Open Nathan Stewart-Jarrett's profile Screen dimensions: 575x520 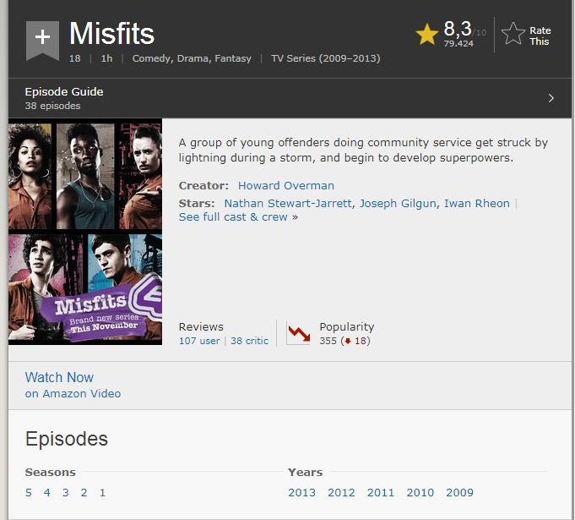pyautogui.click(x=288, y=203)
